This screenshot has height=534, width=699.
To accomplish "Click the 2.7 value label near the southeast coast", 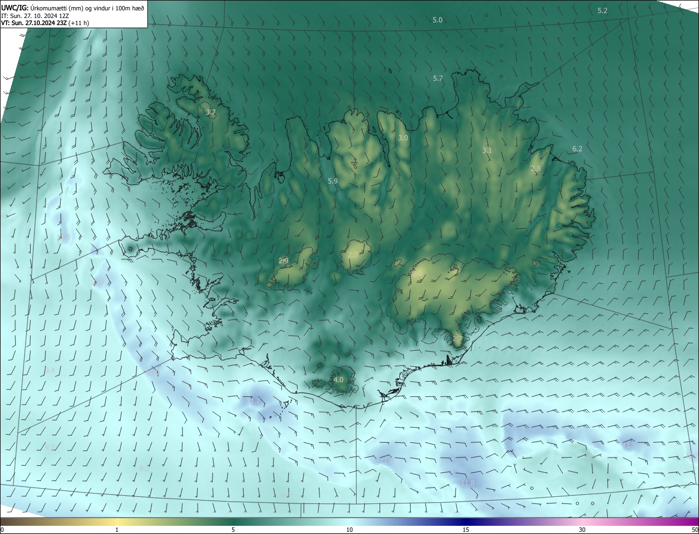I will tap(458, 339).
